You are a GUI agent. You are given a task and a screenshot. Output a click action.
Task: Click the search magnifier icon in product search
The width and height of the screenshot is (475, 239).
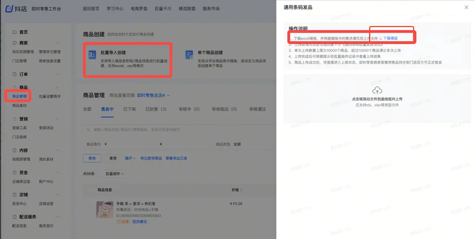[89, 130]
